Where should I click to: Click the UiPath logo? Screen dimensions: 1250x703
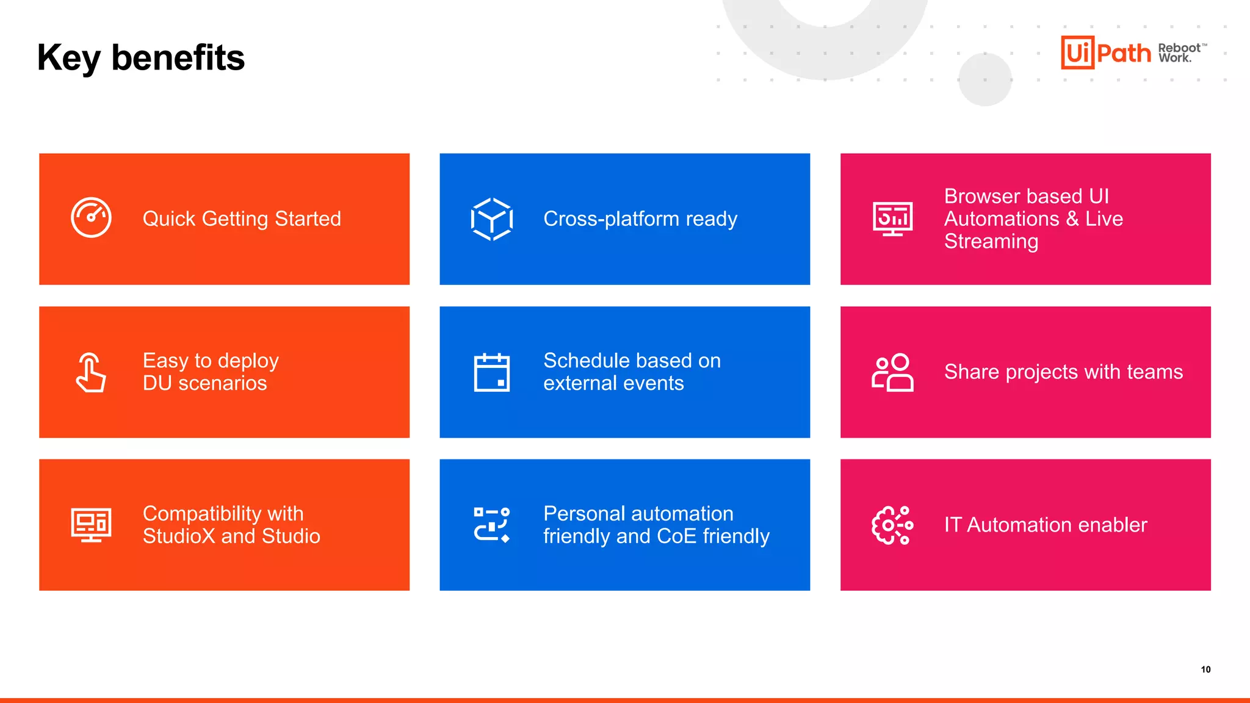click(x=1105, y=52)
